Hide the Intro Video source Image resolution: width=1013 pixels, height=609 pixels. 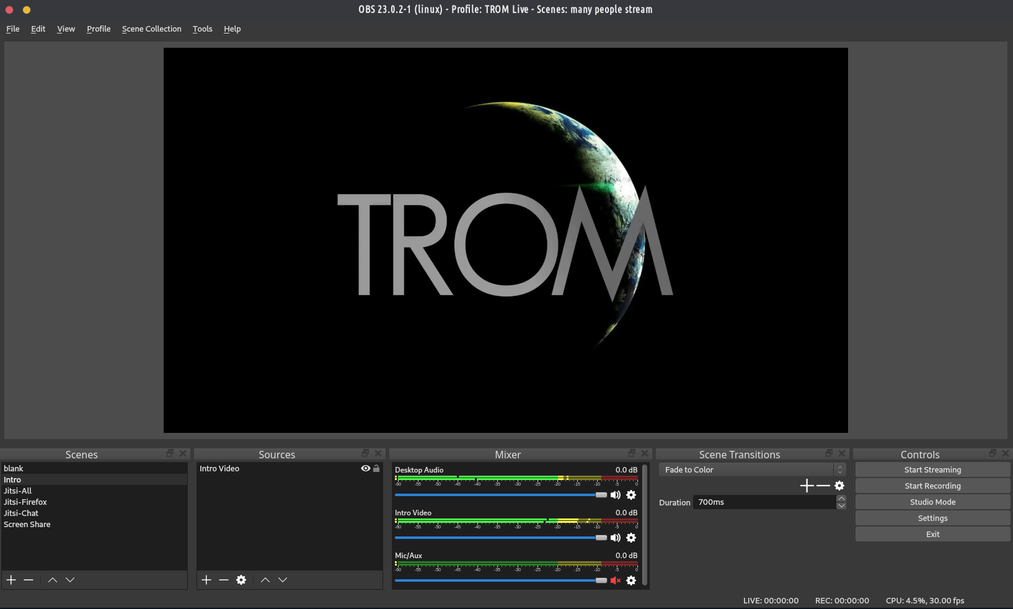(x=365, y=468)
